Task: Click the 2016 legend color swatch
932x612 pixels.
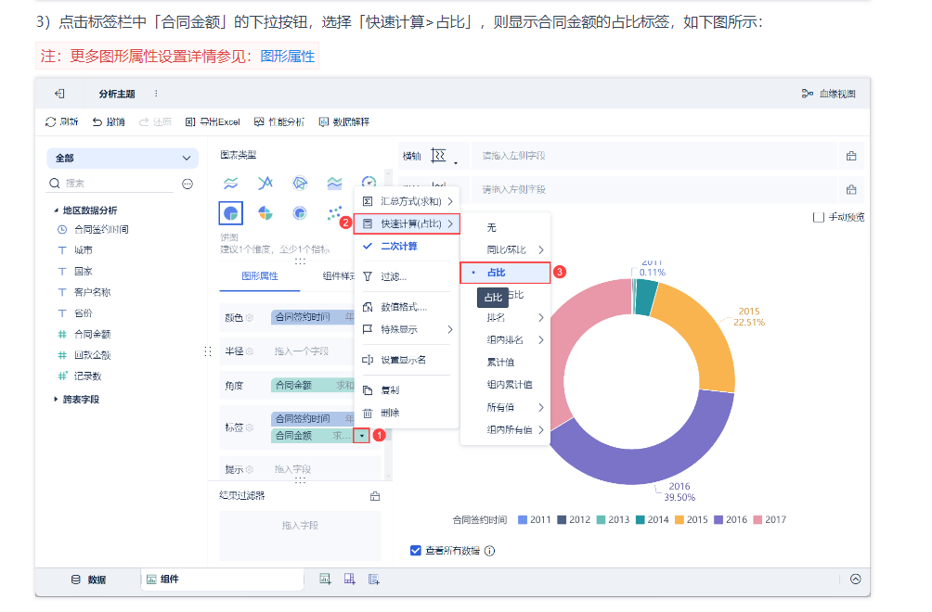Action: [x=718, y=520]
